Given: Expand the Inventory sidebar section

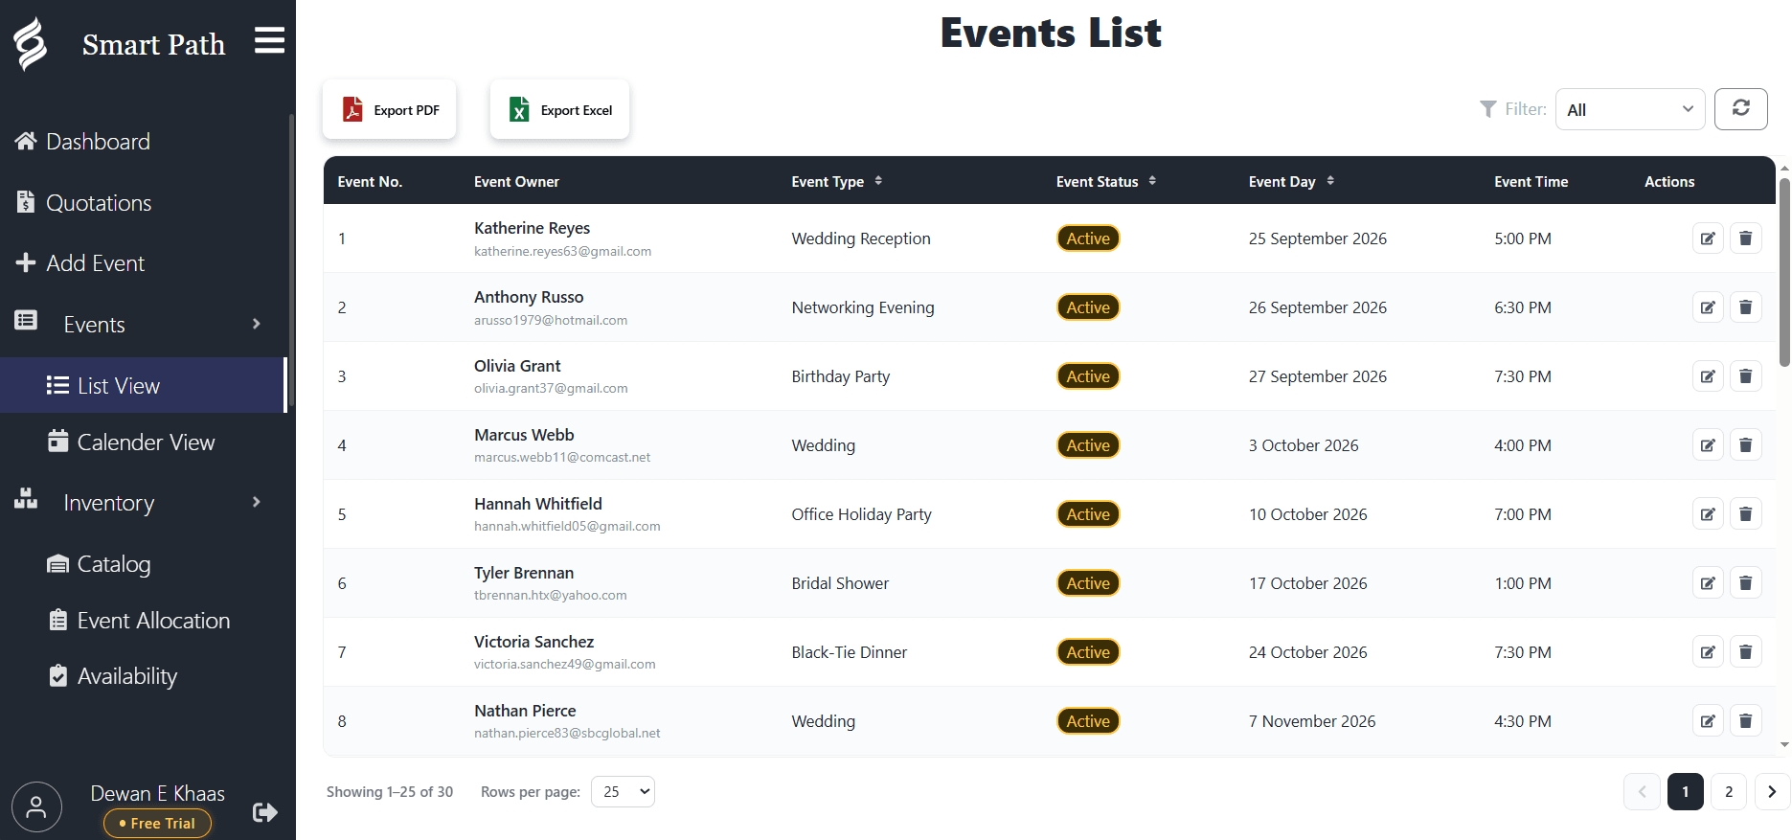Looking at the screenshot, I should tap(143, 503).
